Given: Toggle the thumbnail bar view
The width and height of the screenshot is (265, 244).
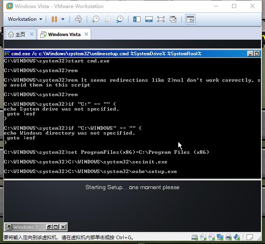Looking at the screenshot, I should (x=149, y=19).
